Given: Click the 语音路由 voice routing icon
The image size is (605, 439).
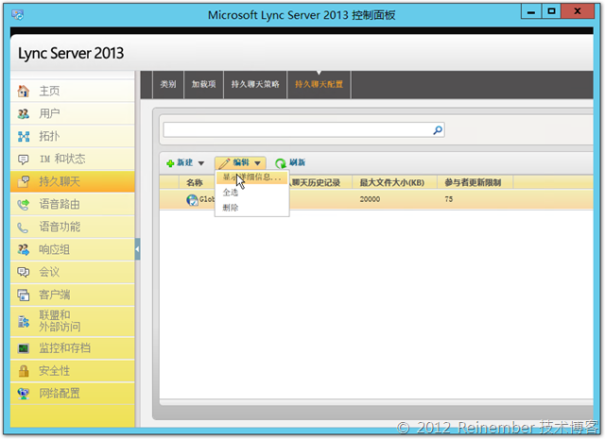Looking at the screenshot, I should coord(23,204).
